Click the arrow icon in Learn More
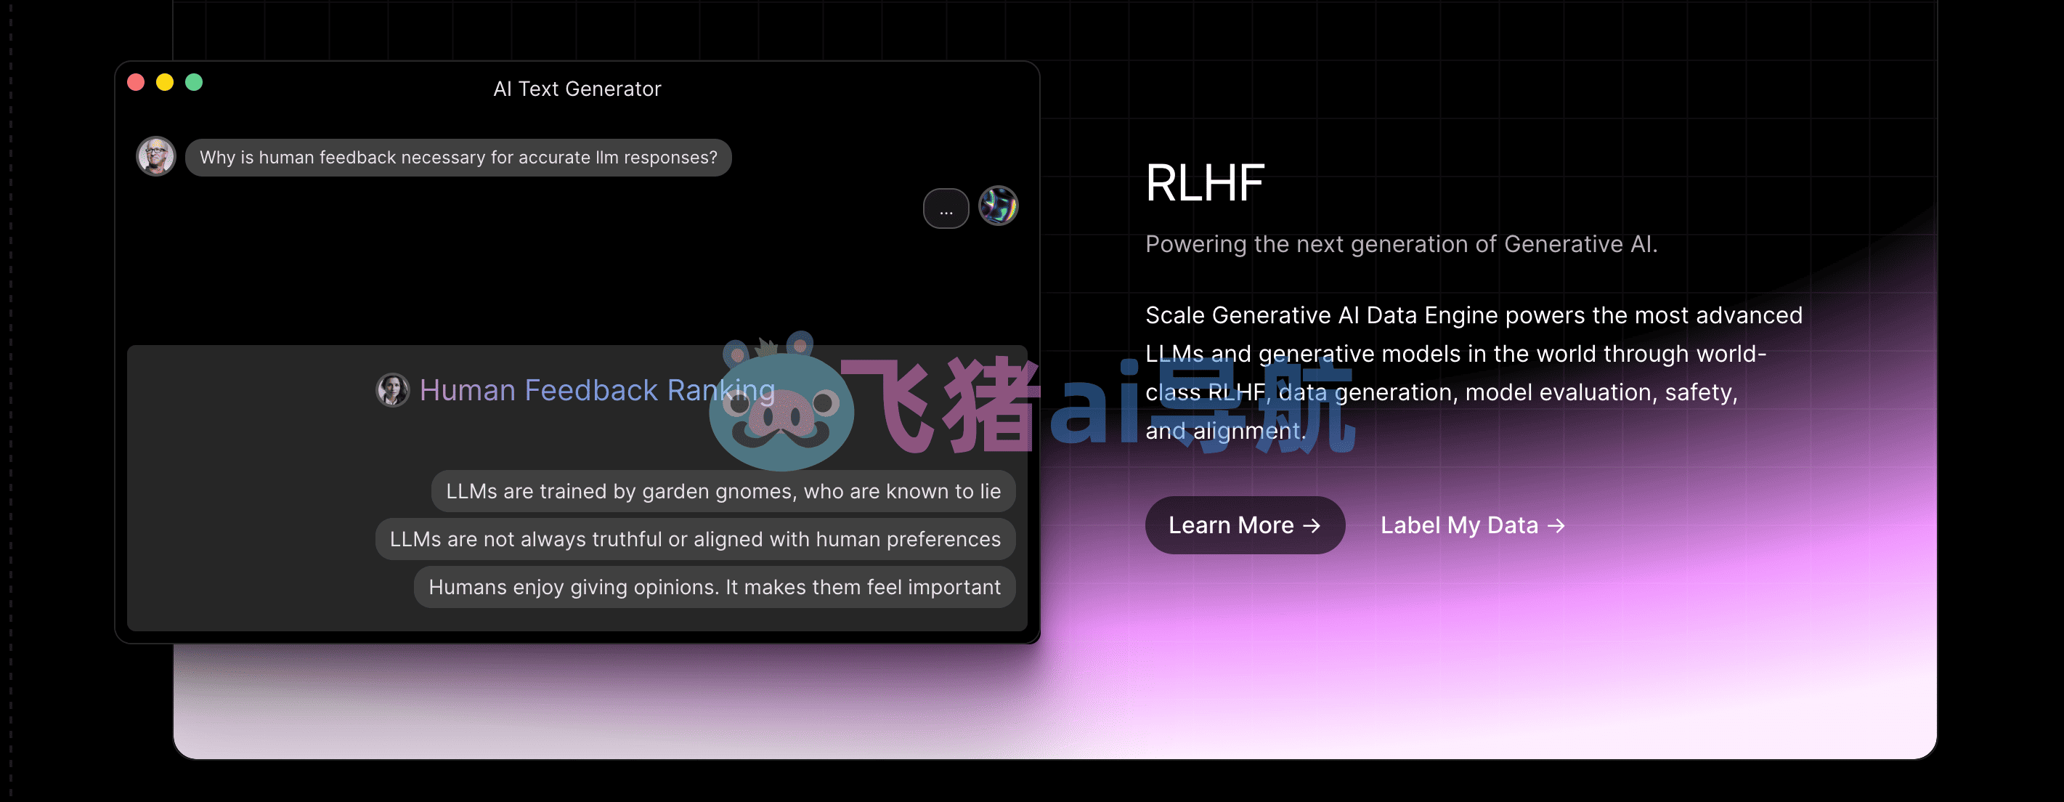 (x=1312, y=526)
